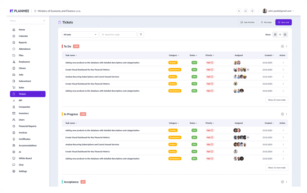The height and width of the screenshot is (193, 307).
Task: Click the Search for a task field
Action: click(x=118, y=34)
